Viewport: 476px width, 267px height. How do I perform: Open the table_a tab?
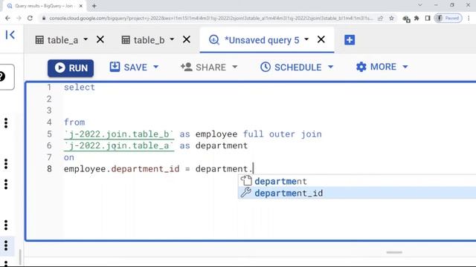click(57, 40)
